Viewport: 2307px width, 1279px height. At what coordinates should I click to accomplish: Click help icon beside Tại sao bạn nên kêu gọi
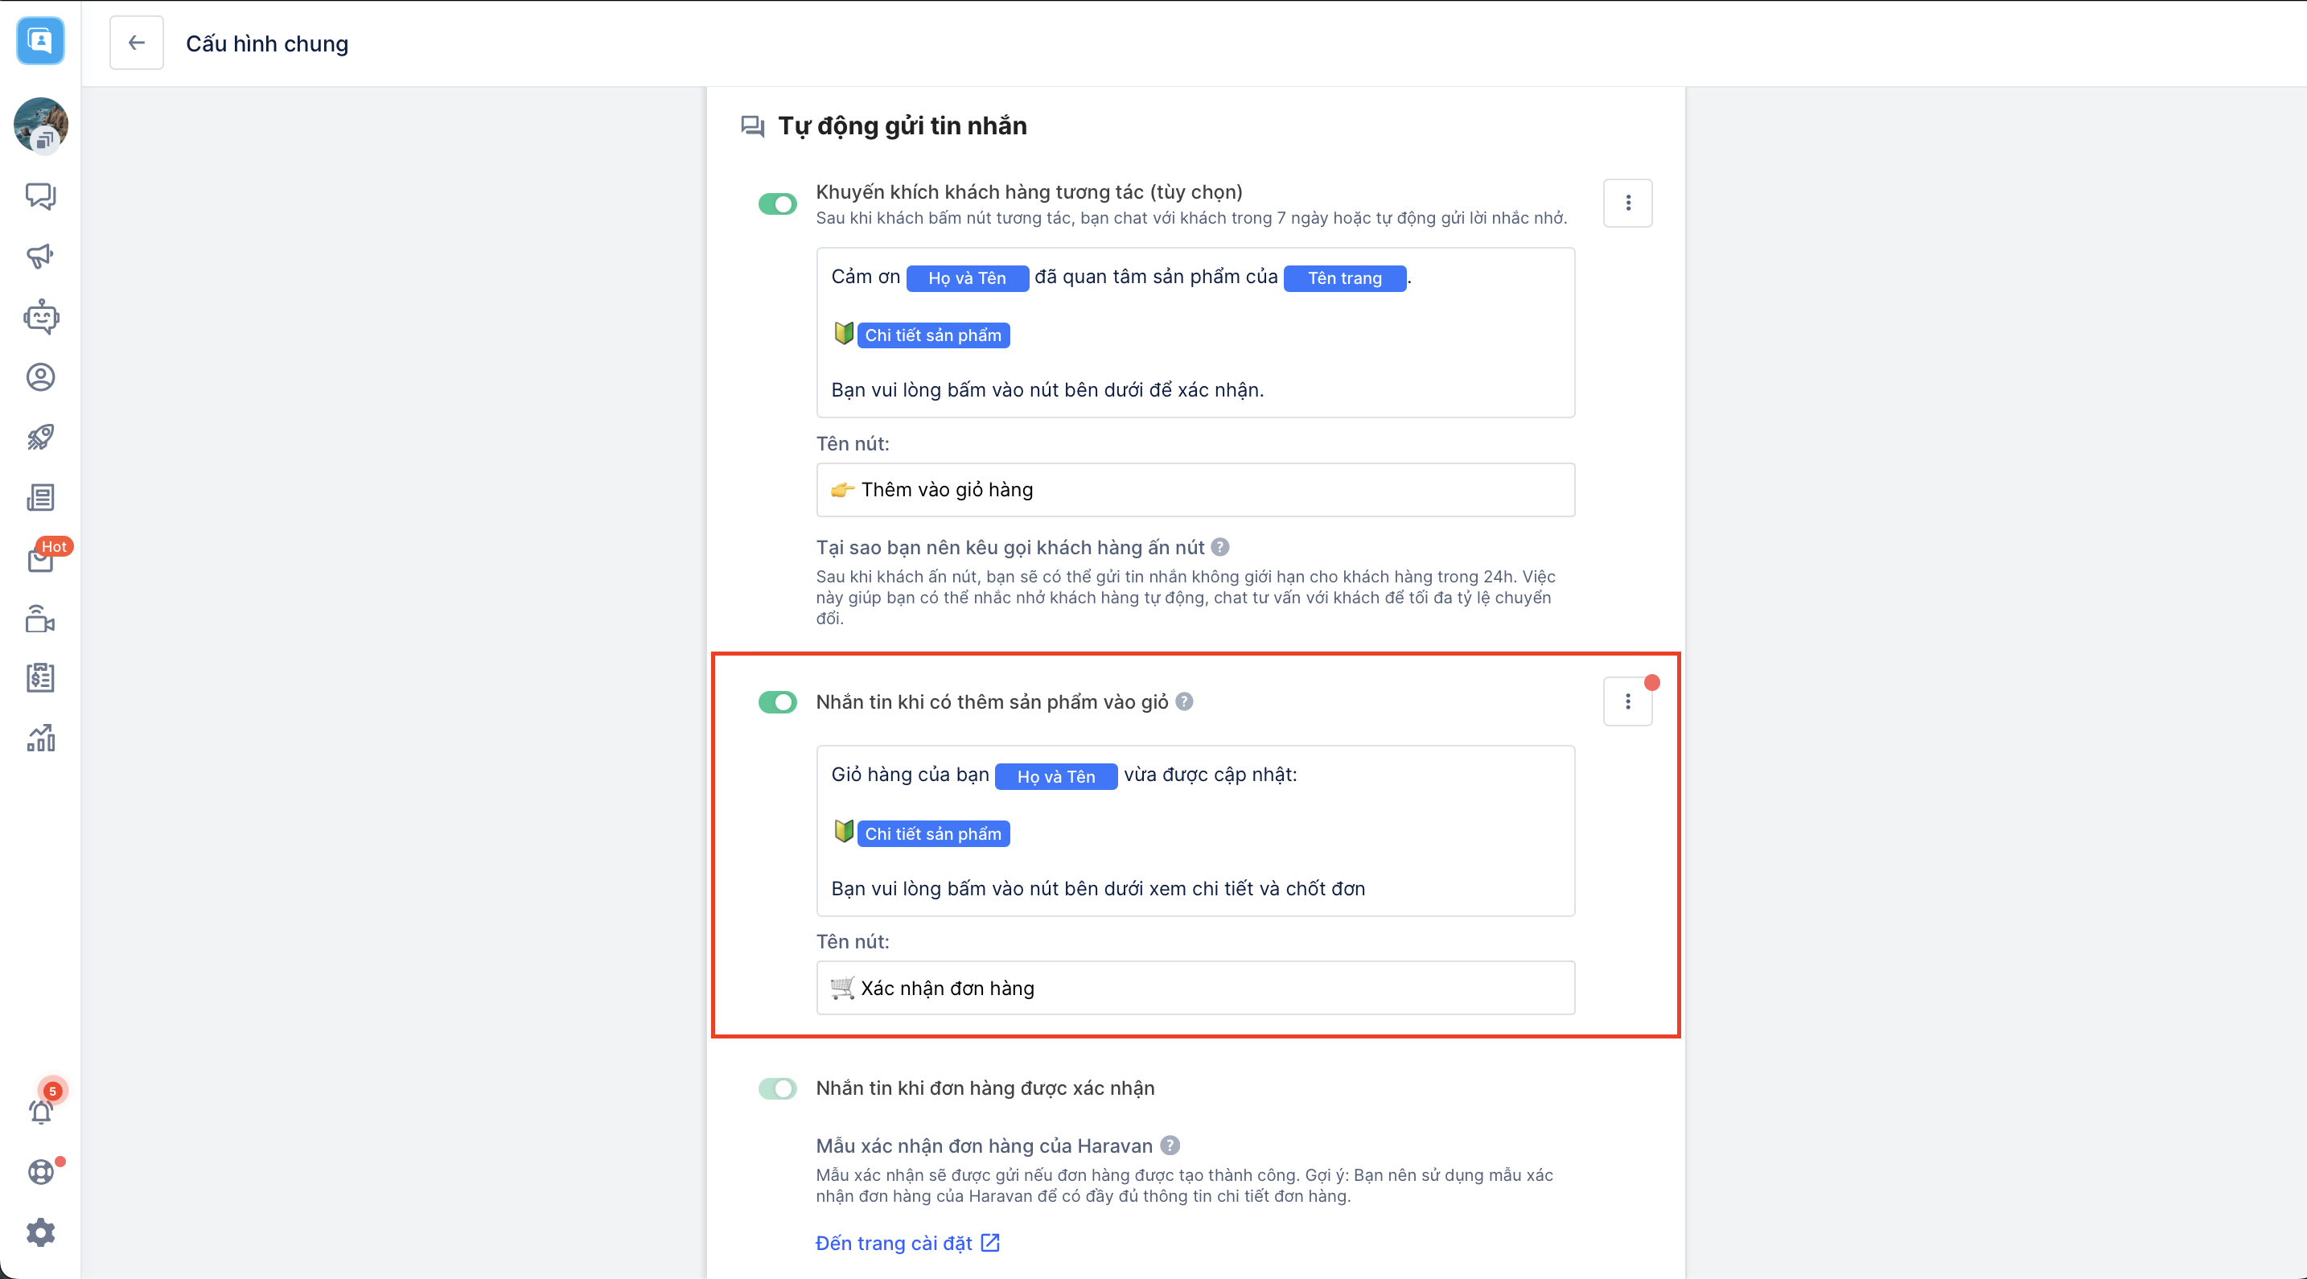(x=1219, y=547)
